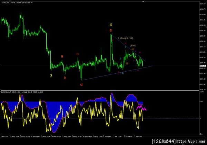207x145 pixels.
Task: Select the cyan wave label a
Action: click(x=120, y=58)
